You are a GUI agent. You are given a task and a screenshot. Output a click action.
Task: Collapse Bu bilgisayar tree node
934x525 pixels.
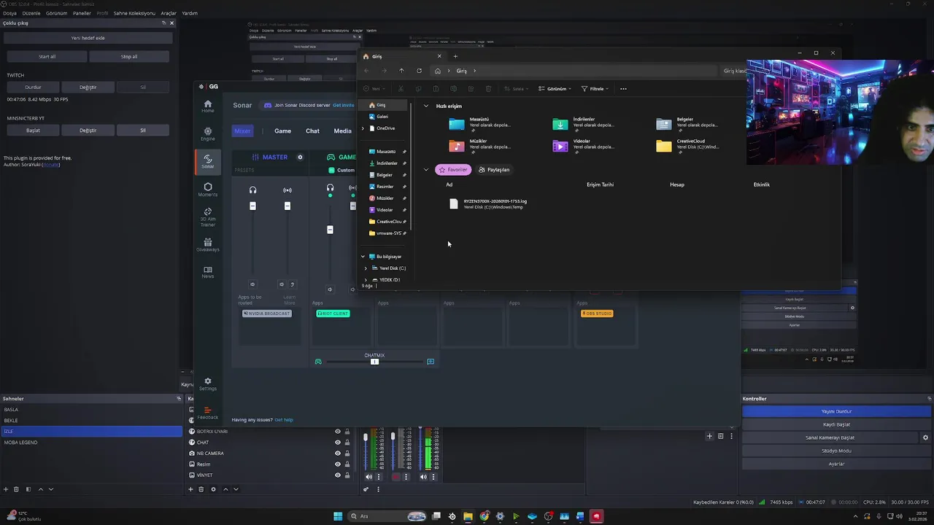click(363, 257)
